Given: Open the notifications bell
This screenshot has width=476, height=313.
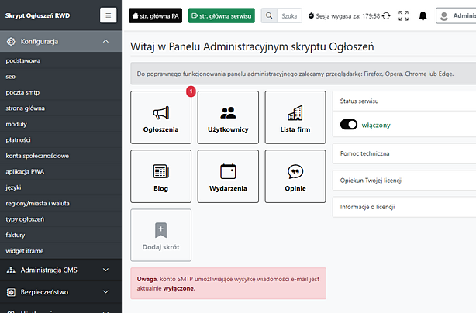Looking at the screenshot, I should click(x=423, y=15).
